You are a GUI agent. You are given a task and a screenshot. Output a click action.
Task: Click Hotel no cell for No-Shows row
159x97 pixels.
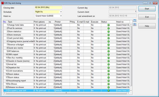click(x=123, y=84)
